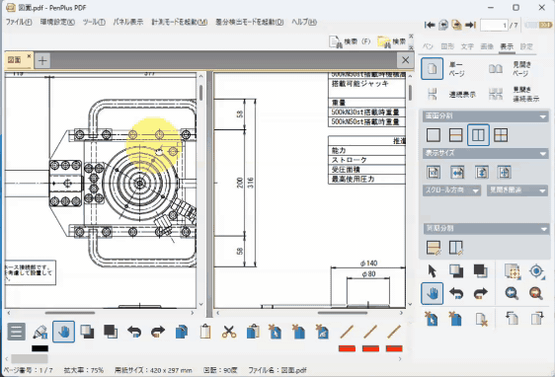Select the four-pane grid split layout
Viewport: 555px width, 377px height.
pos(501,135)
